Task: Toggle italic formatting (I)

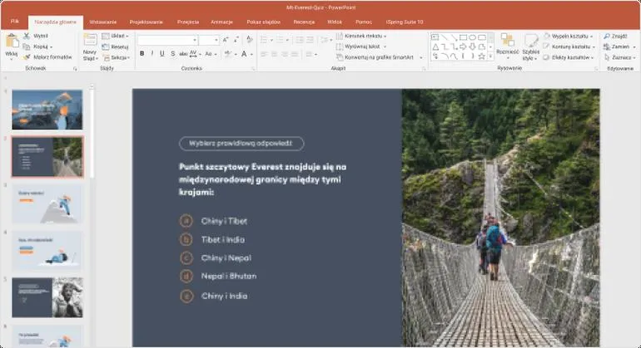Action: (x=152, y=53)
